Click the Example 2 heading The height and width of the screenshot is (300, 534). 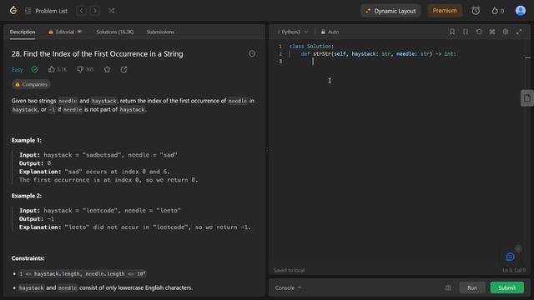(27, 196)
